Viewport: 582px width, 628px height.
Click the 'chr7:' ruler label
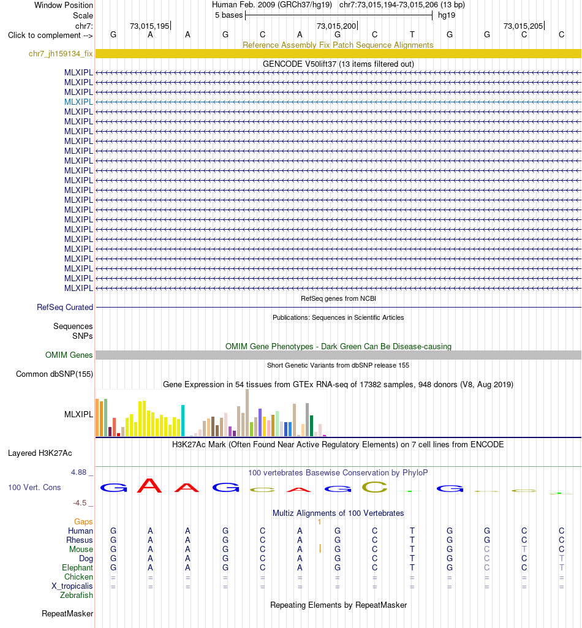click(x=84, y=26)
